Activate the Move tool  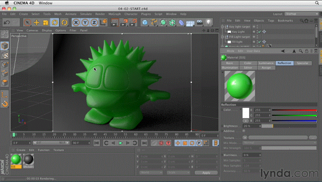pyautogui.click(x=36, y=22)
